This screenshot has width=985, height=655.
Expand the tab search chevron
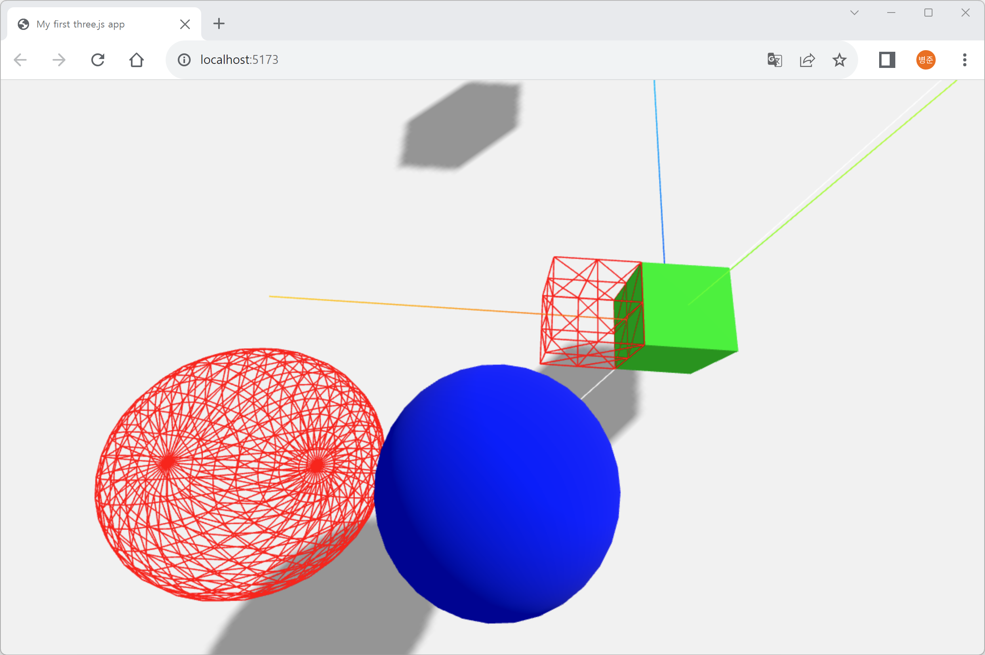point(855,13)
